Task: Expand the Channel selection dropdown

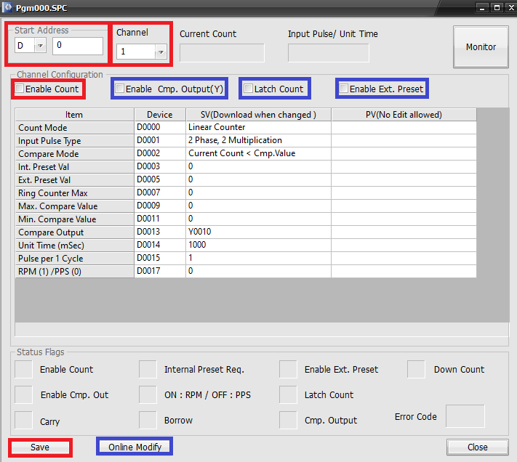Action: click(x=160, y=52)
